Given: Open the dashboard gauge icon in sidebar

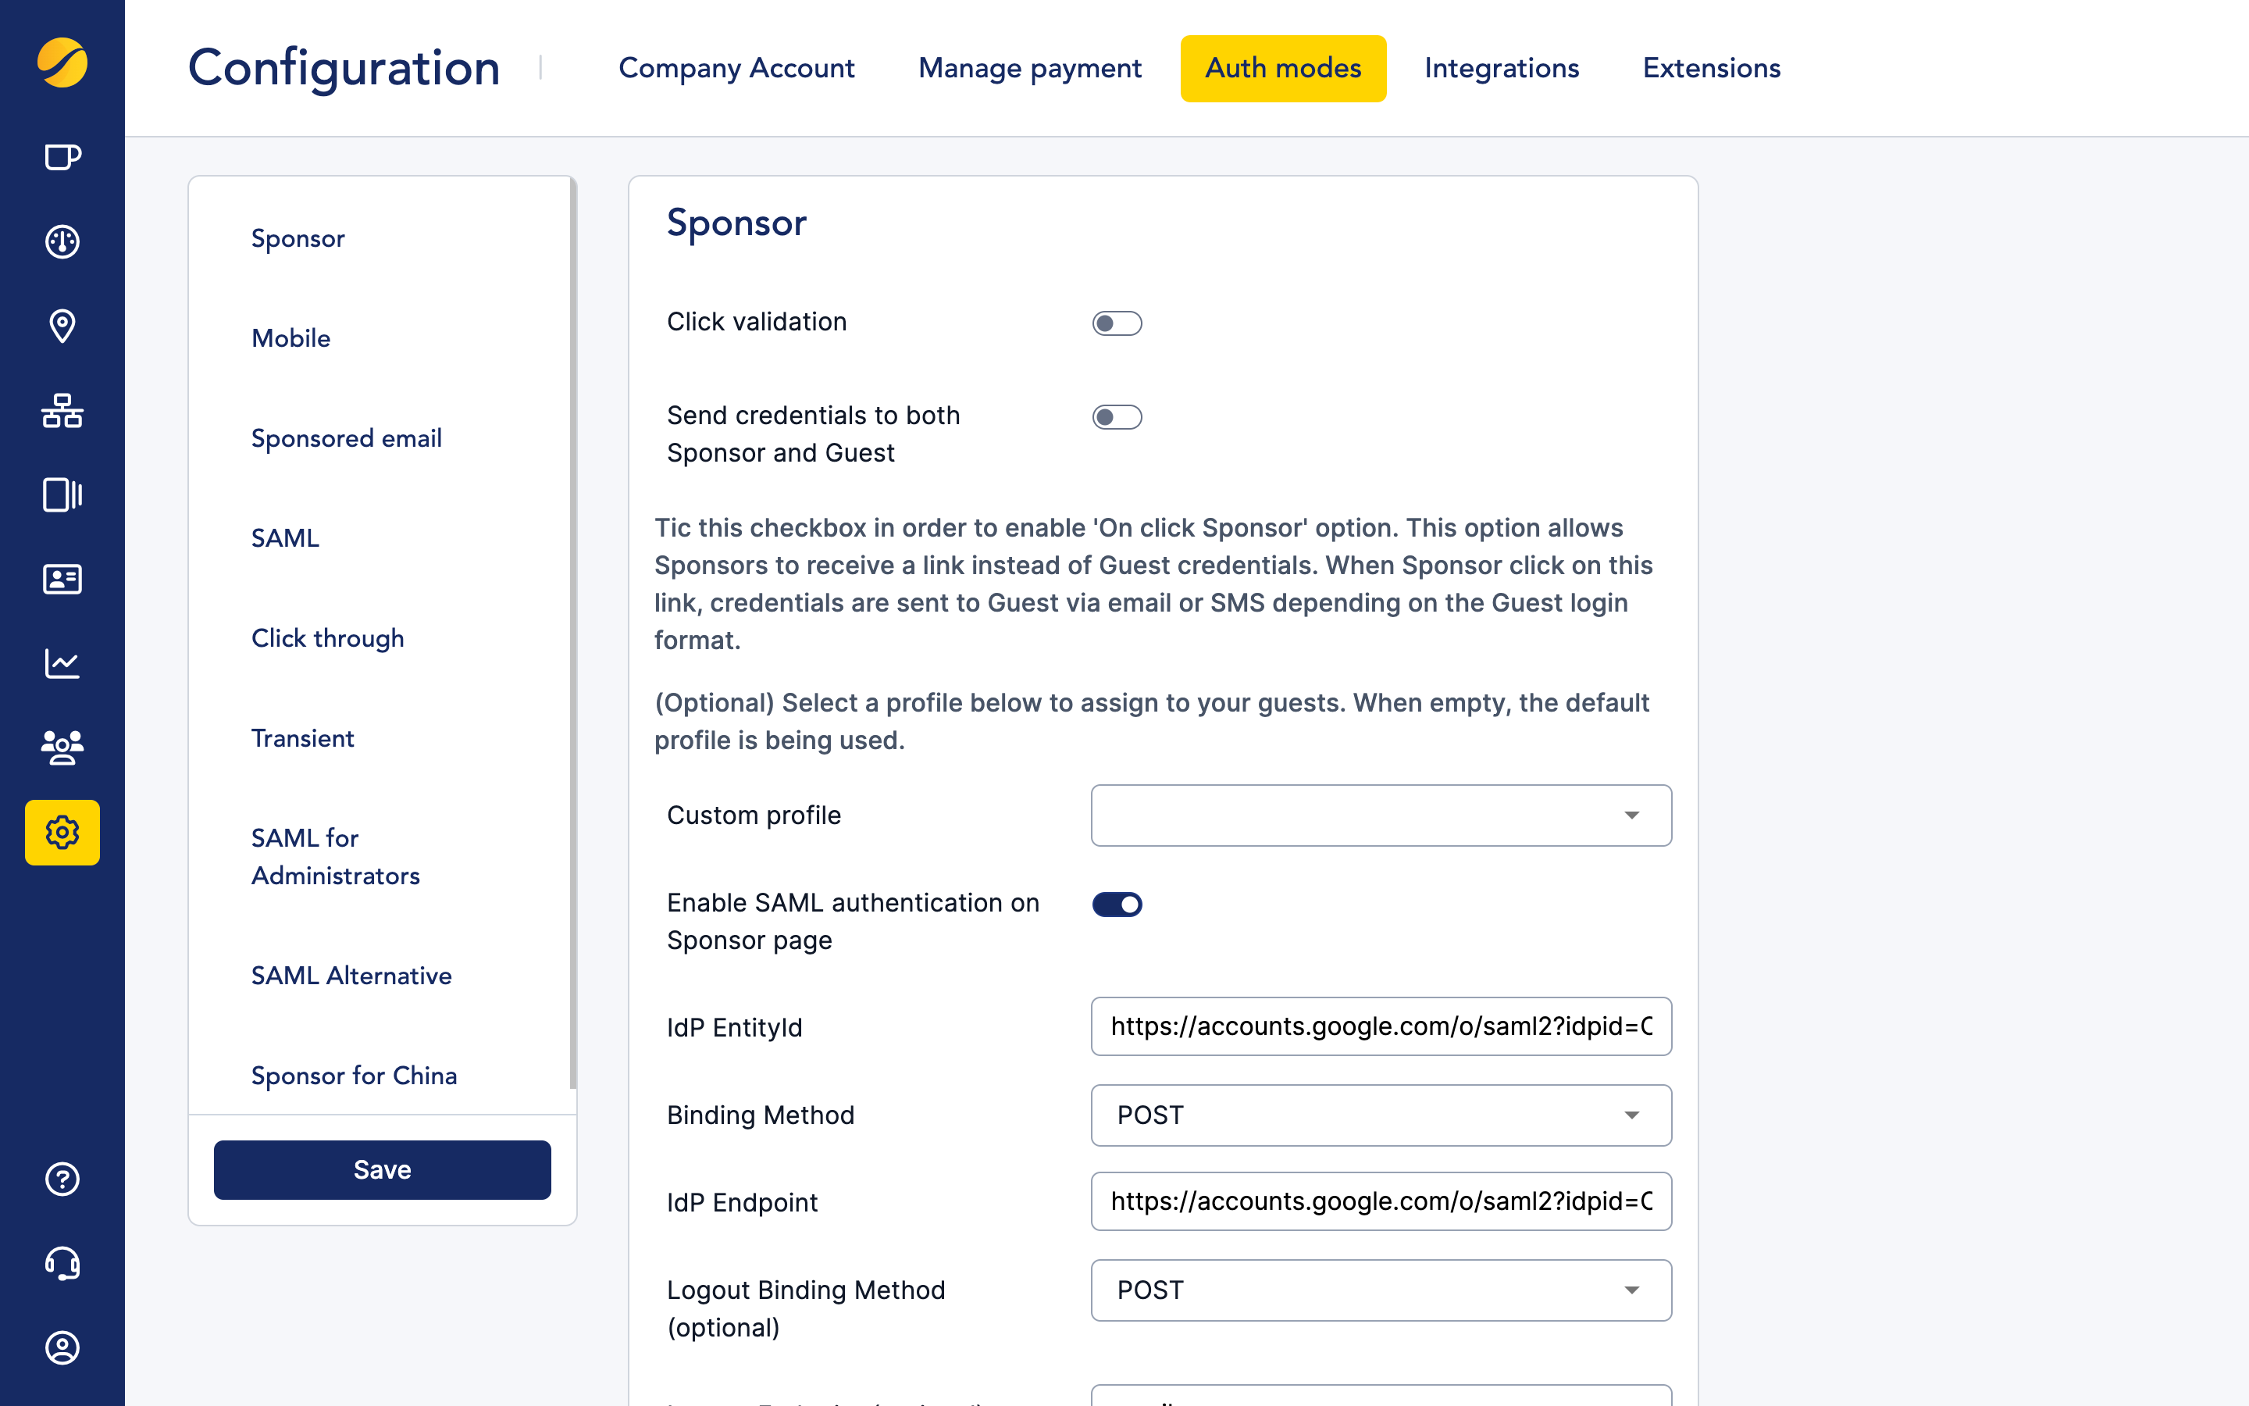Looking at the screenshot, I should [62, 241].
